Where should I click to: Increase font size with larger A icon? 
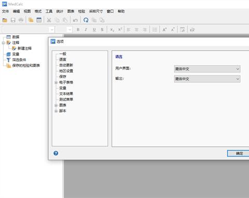pos(164,30)
